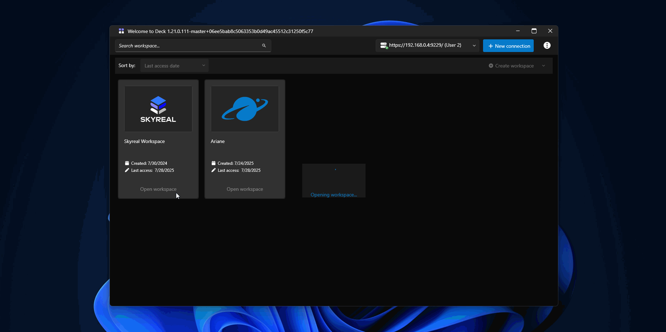Click the Ariane planet thumbnail

click(245, 109)
